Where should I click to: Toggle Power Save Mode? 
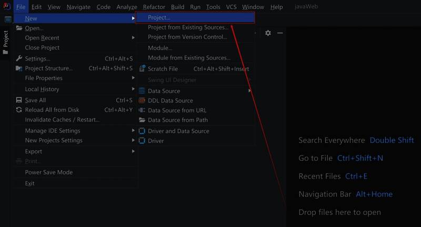[49, 172]
